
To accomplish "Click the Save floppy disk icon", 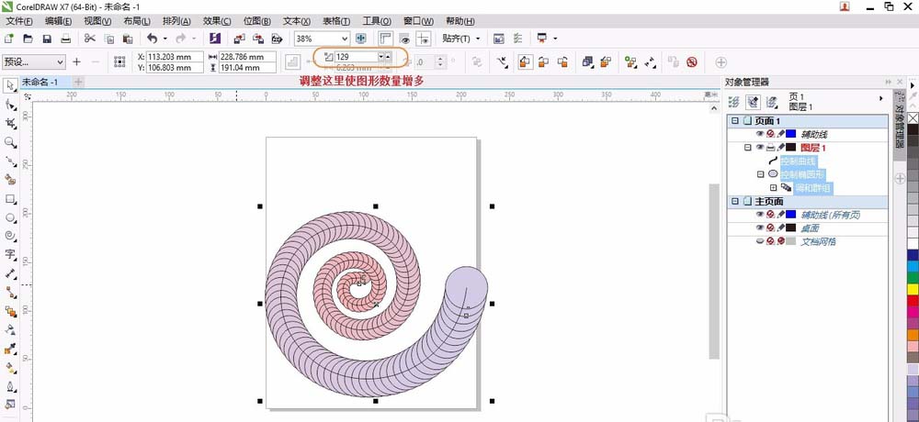I will pos(46,39).
